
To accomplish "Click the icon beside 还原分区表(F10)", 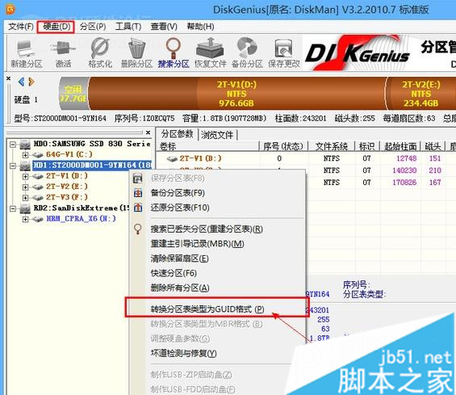I will (137, 208).
